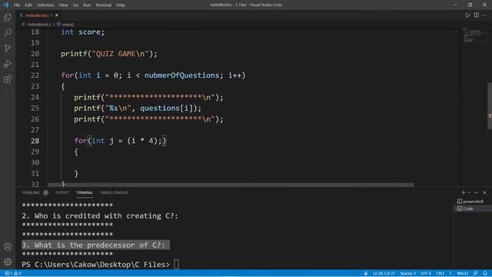The image size is (492, 277).
Task: Click Ln 28, Col 27 status item
Action: pos(384,273)
